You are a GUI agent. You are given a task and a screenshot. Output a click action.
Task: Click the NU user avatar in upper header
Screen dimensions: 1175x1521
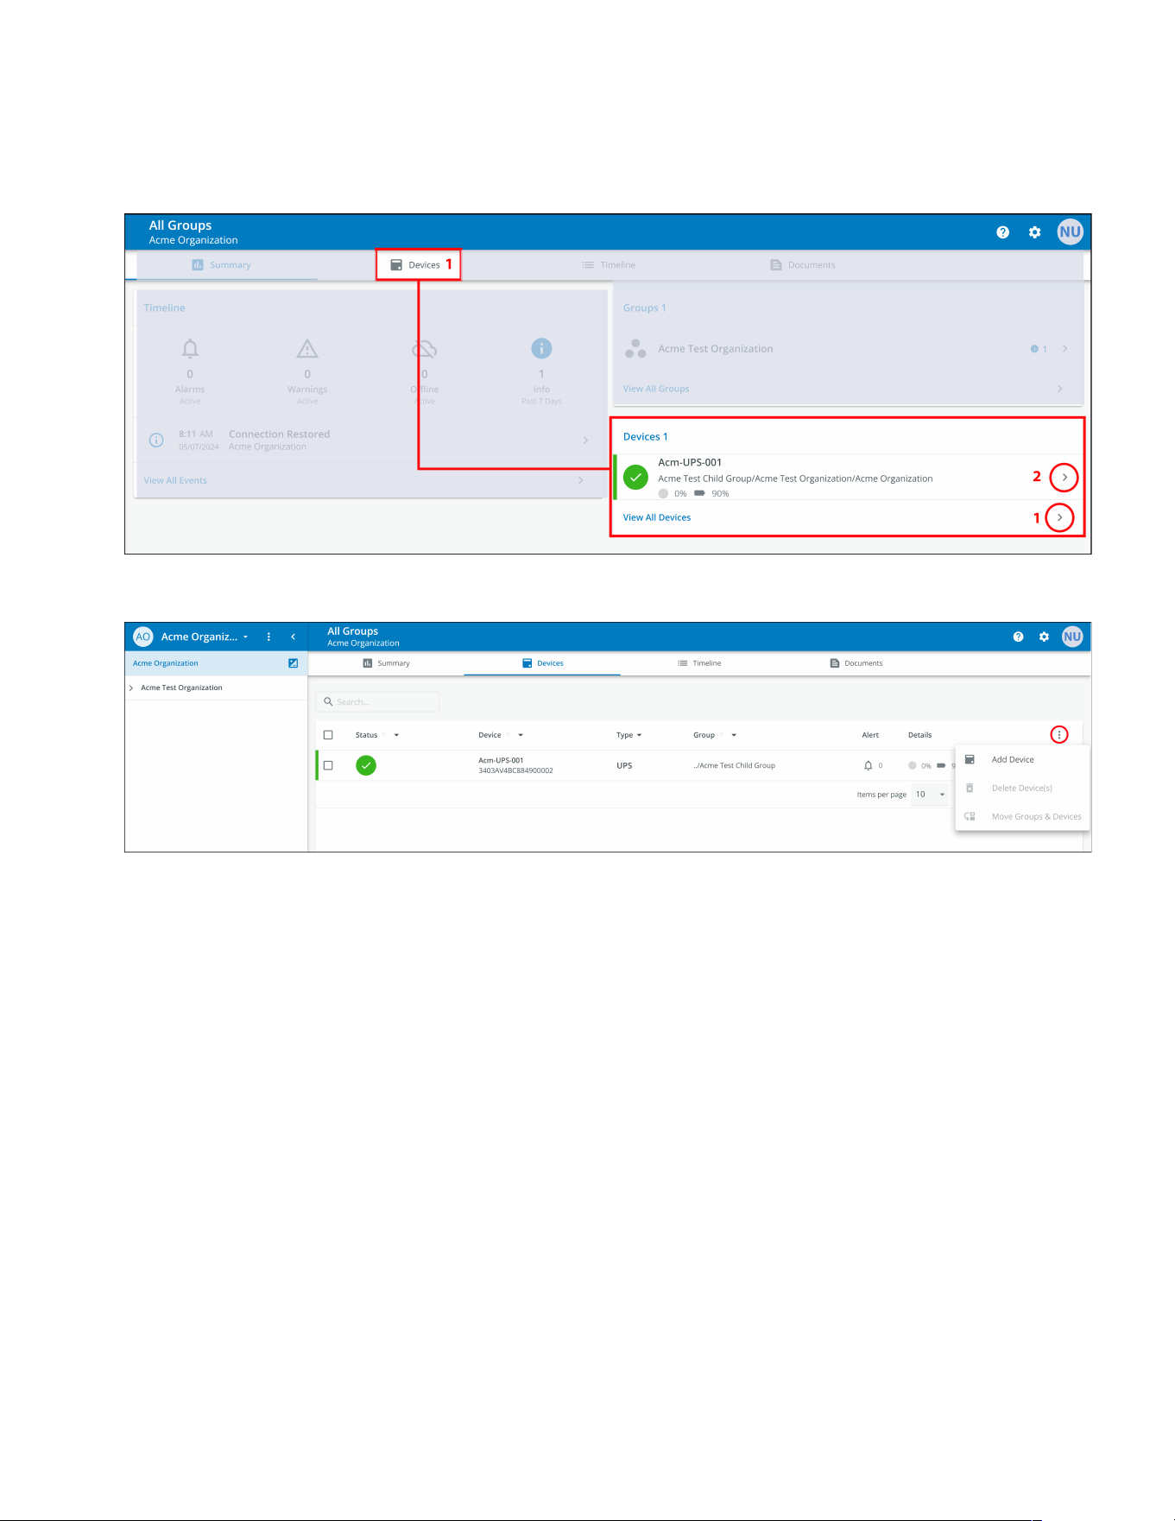coord(1070,231)
